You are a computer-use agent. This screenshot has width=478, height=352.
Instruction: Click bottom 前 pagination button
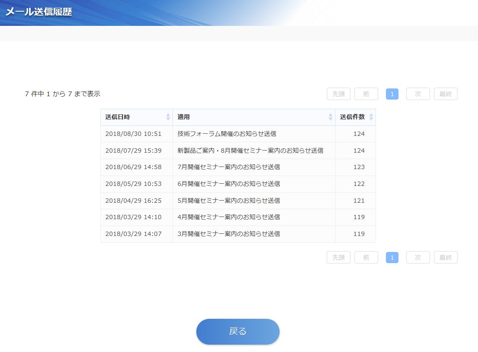366,258
